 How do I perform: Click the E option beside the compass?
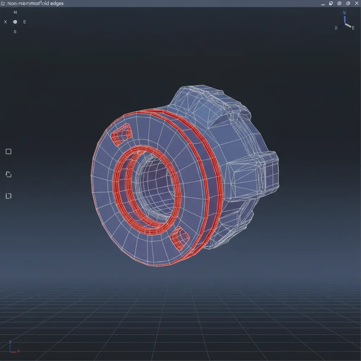pyautogui.click(x=24, y=22)
